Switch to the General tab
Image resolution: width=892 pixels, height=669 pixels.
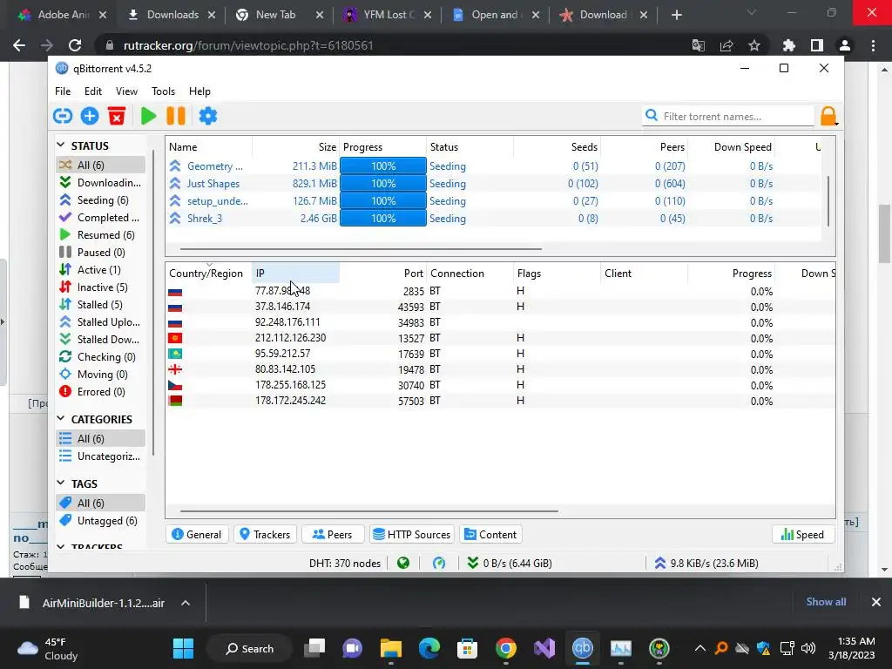(x=197, y=534)
